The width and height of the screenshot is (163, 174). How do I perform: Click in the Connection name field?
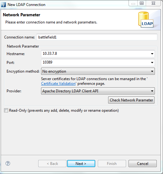pyautogui.click(x=97, y=37)
